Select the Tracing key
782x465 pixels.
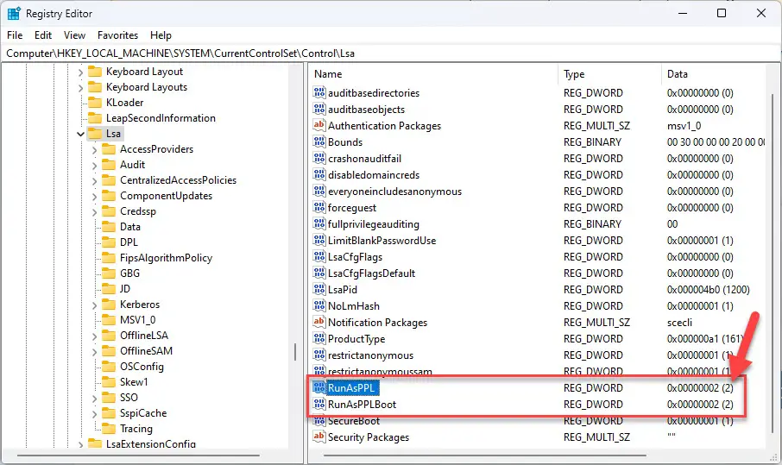[x=136, y=428]
